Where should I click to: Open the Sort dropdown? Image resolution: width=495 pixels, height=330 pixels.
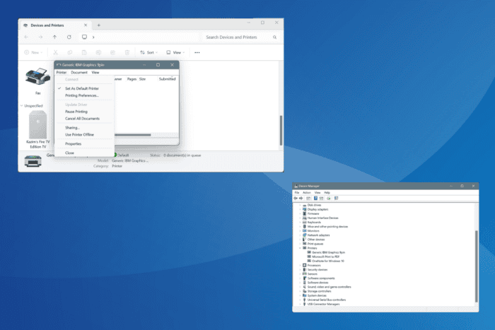tap(148, 52)
